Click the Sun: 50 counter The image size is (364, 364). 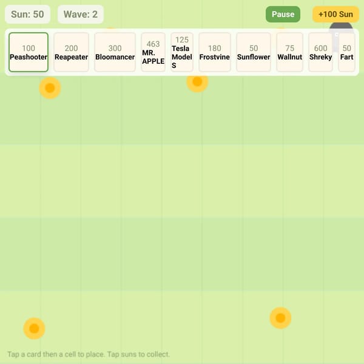click(27, 15)
